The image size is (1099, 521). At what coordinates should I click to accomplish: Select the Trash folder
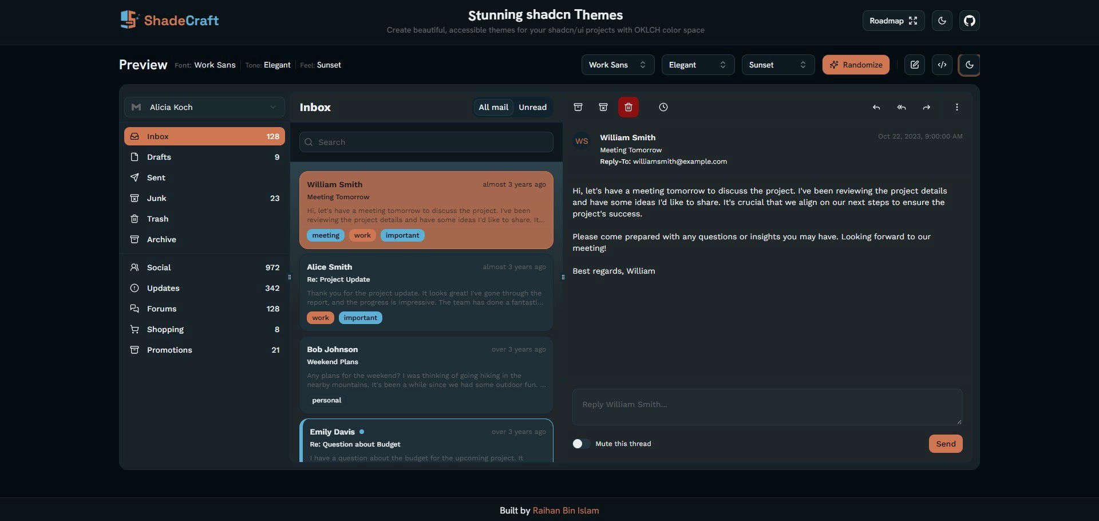pos(204,219)
